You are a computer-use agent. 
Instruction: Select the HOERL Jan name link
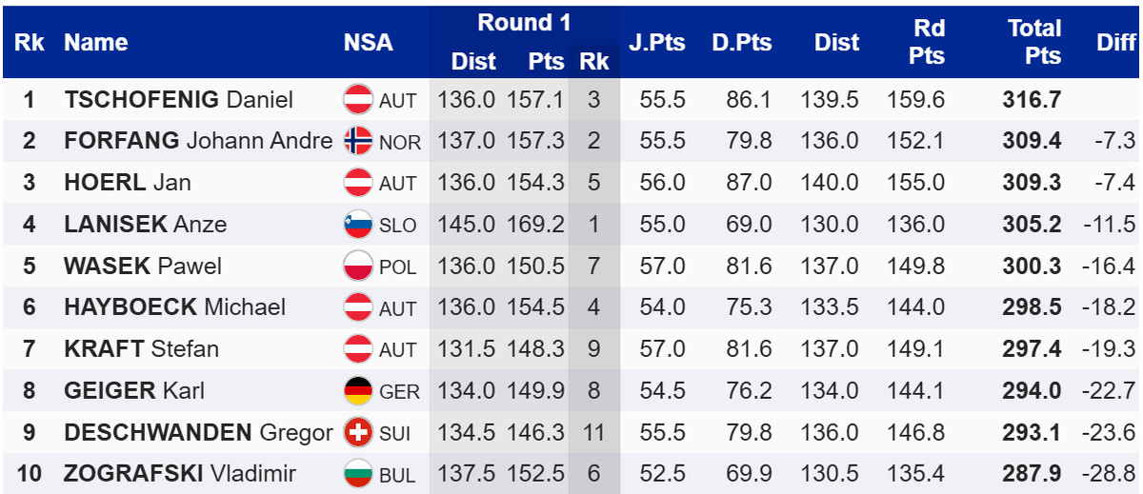coord(128,183)
